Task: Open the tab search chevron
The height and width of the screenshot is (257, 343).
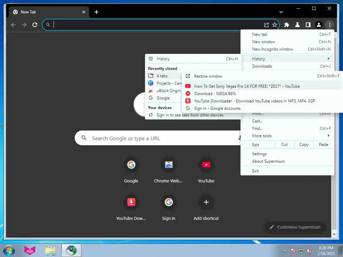Action: [281, 12]
